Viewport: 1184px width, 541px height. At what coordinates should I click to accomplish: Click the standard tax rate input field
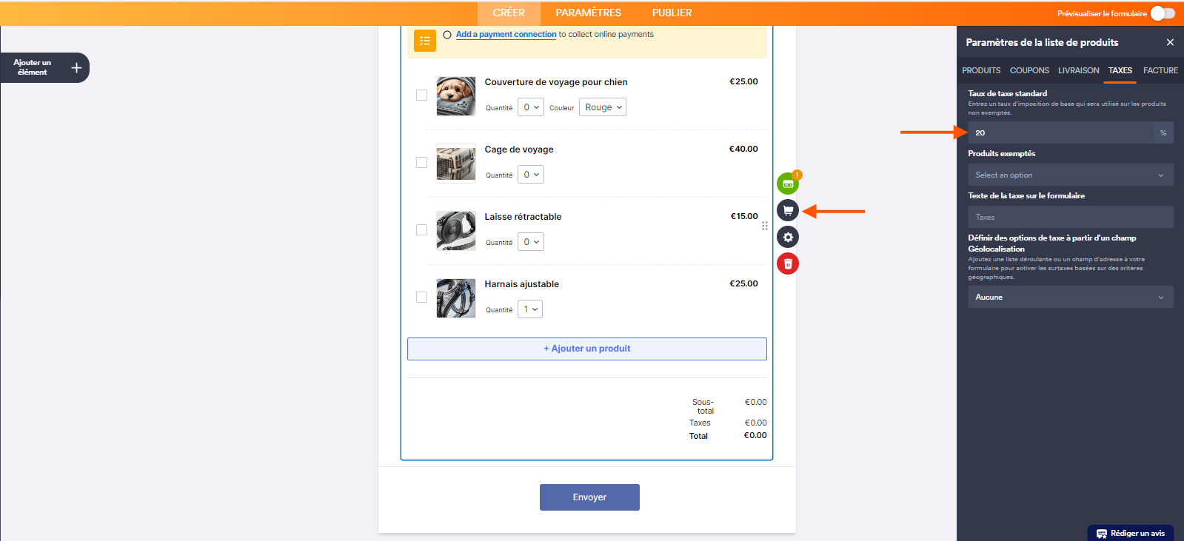[1060, 133]
